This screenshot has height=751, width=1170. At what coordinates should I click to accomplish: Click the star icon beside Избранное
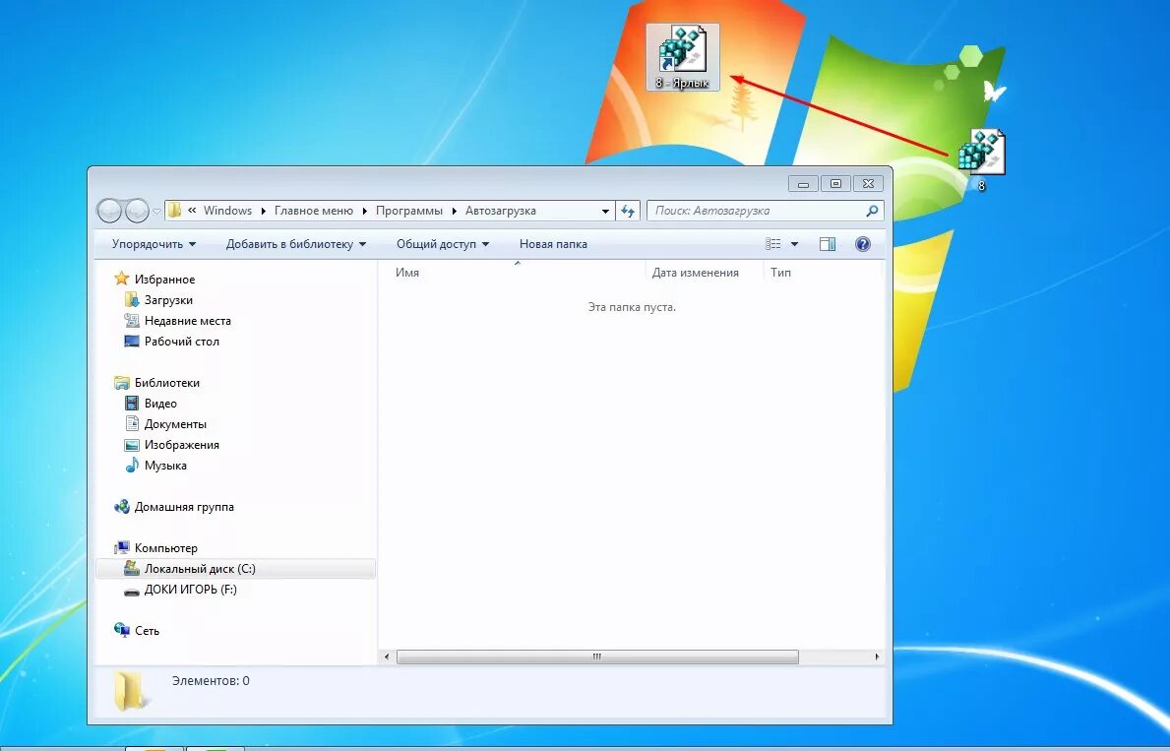click(122, 280)
